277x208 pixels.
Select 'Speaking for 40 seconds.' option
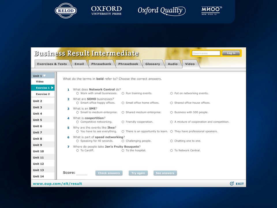(77, 141)
